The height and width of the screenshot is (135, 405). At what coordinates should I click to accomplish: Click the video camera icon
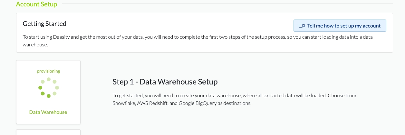[x=302, y=26]
